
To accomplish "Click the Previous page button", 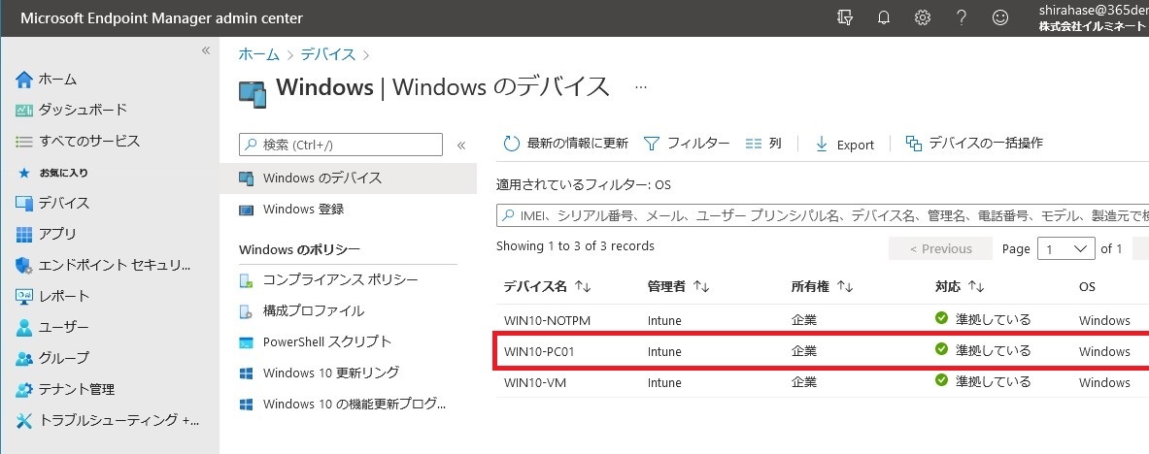I will pos(940,249).
